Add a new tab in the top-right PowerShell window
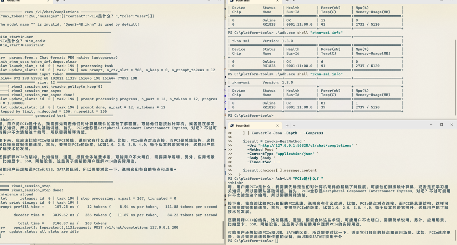Screen dimensions: 457x245 pyautogui.click(x=287, y=1)
